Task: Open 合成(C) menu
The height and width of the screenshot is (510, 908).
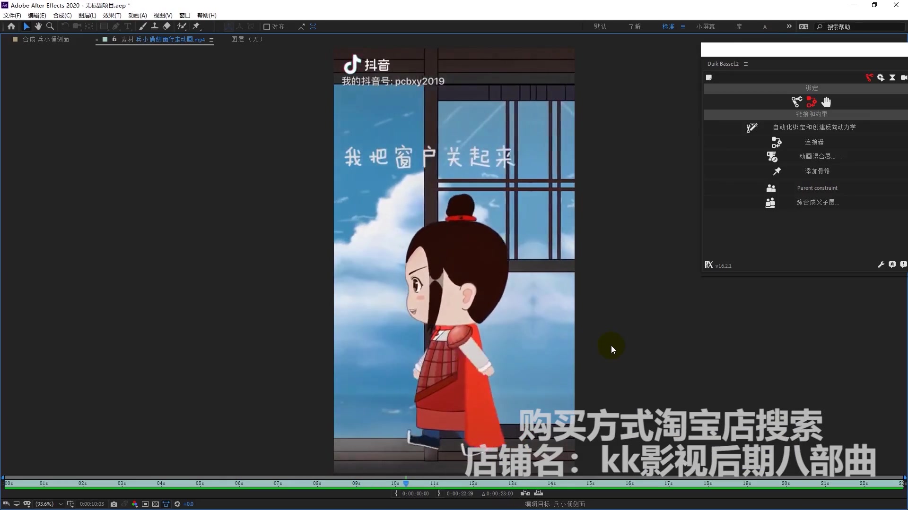Action: [x=62, y=15]
